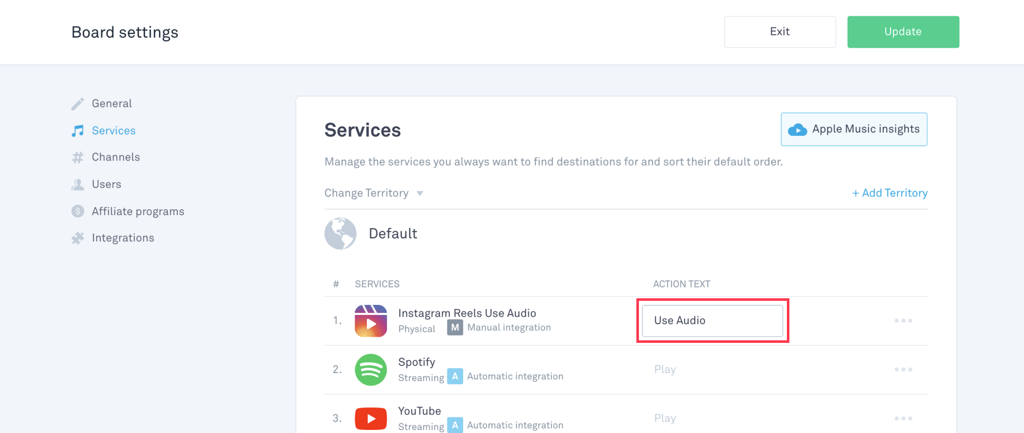
Task: Open the Users settings section
Action: (106, 184)
